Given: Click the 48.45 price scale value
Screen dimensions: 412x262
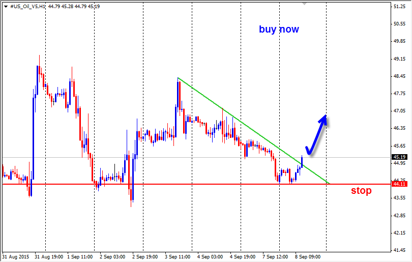Looking at the screenshot, I should point(399,76).
